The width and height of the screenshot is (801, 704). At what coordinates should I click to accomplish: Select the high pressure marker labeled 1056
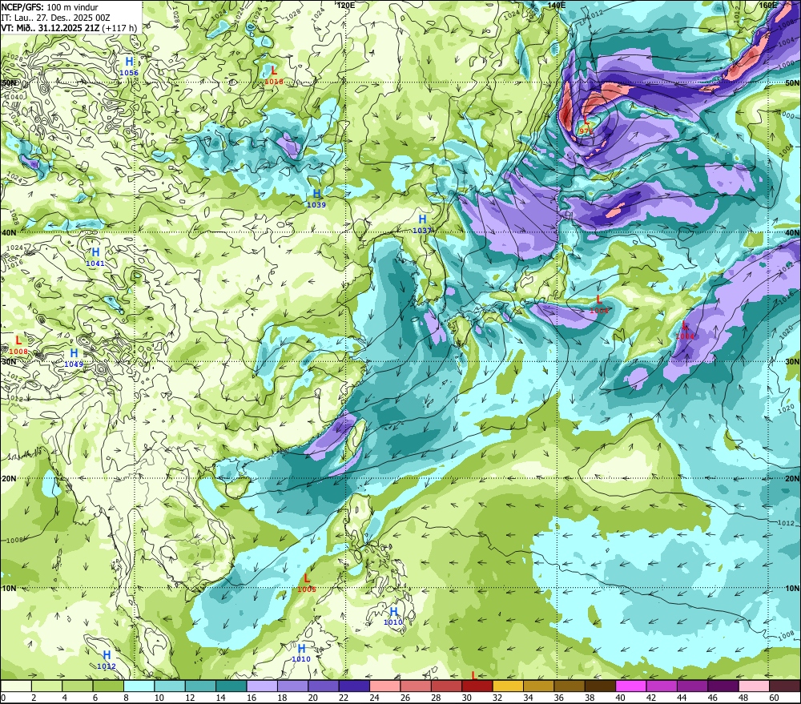click(x=129, y=66)
